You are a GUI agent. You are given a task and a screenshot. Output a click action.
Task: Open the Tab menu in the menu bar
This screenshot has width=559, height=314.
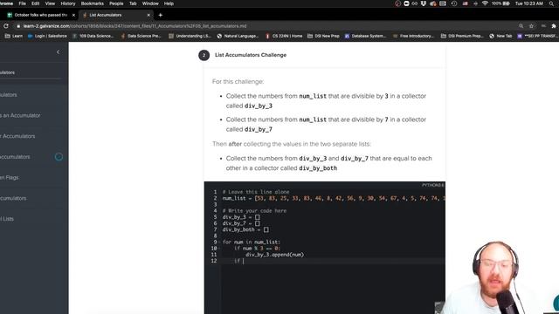click(x=133, y=3)
